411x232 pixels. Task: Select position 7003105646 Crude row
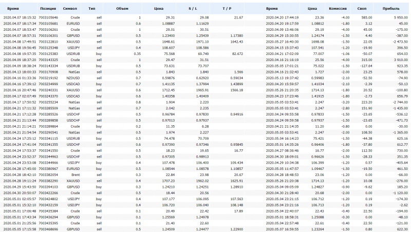[204, 17]
